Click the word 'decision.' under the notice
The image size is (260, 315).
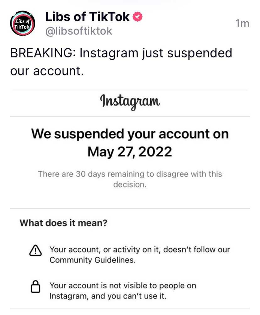(x=130, y=184)
